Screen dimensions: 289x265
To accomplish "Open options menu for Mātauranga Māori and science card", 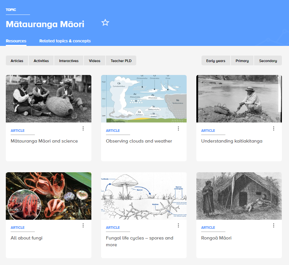I will [83, 129].
